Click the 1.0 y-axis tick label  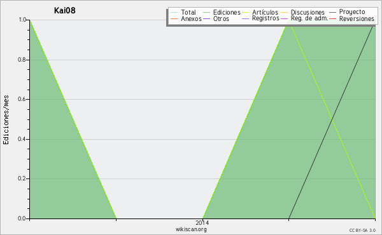click(22, 20)
